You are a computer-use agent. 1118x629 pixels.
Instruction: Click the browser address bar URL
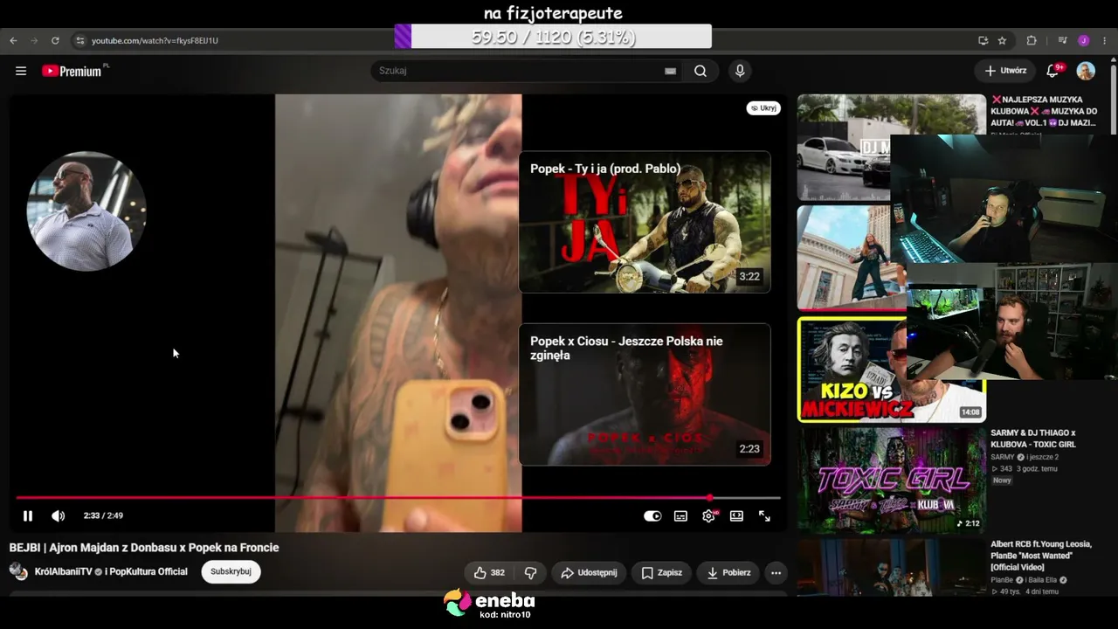pyautogui.click(x=155, y=41)
